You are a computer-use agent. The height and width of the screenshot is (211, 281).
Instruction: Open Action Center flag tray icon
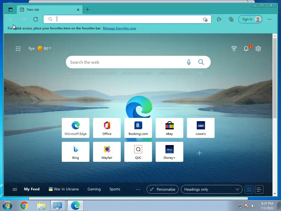(247, 206)
